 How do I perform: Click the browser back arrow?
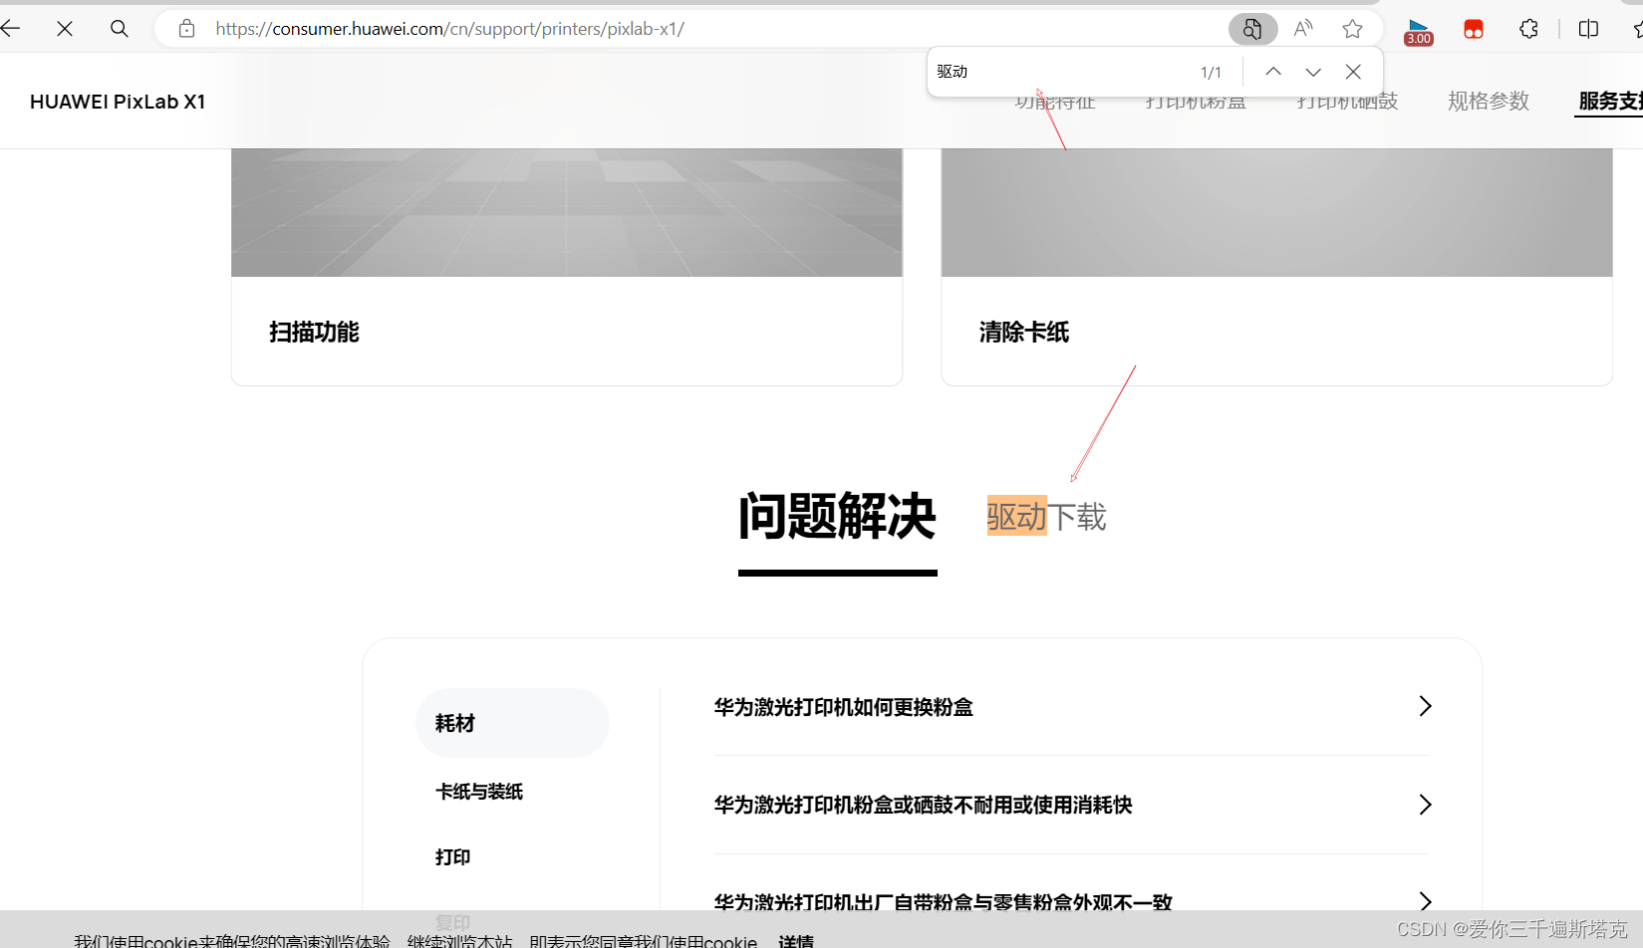tap(11, 29)
